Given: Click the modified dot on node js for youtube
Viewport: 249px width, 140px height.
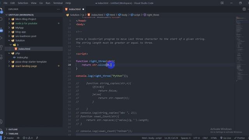Looking at the screenshot, I should click(x=59, y=23).
